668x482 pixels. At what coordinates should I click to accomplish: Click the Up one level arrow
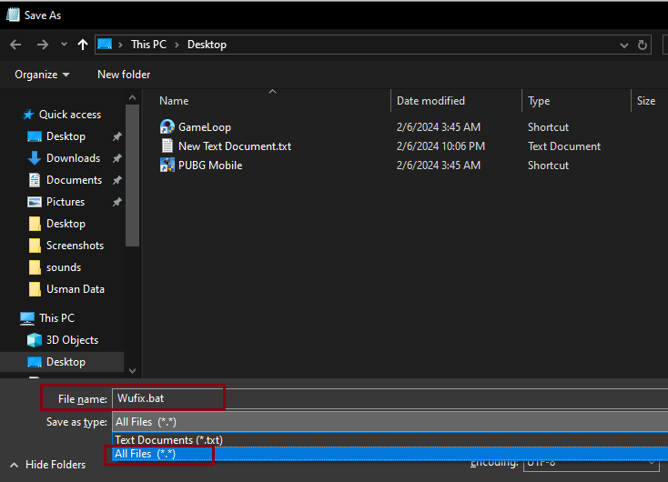pos(83,45)
